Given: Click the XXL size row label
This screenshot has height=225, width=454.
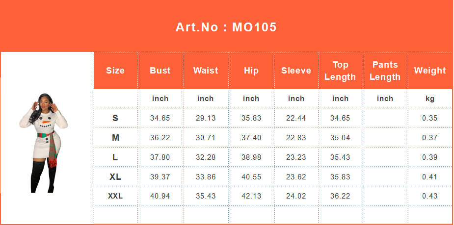Looking at the screenshot, I should (115, 196).
